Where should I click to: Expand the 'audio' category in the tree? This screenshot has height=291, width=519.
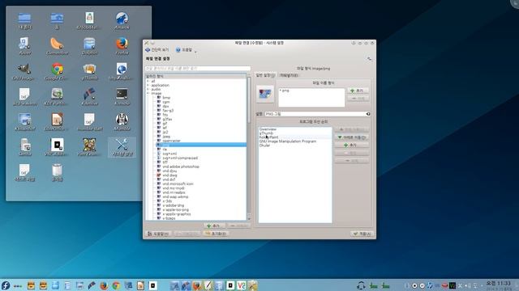tap(148, 89)
